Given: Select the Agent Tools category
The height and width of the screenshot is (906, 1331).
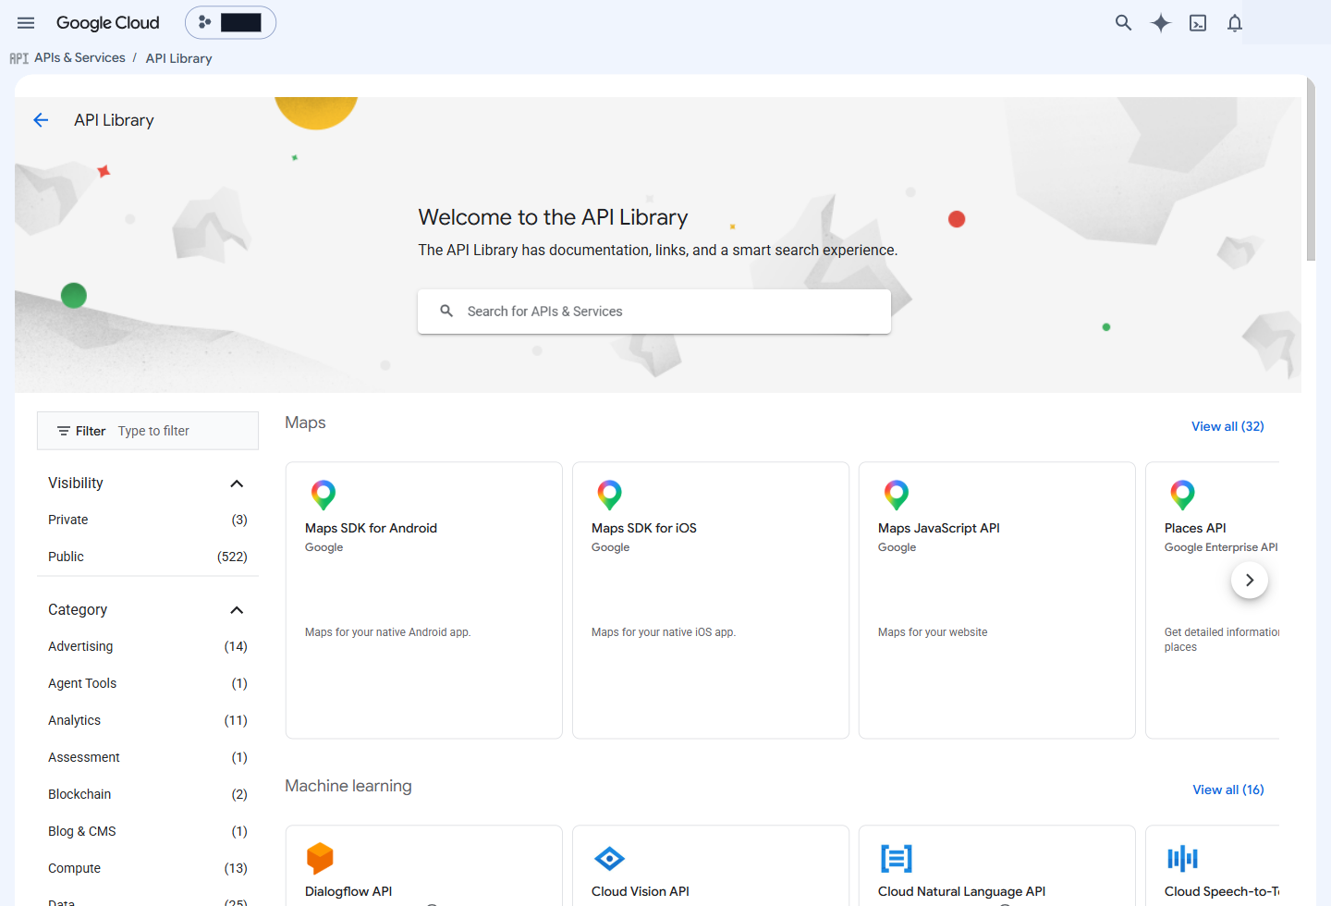Looking at the screenshot, I should point(148,683).
